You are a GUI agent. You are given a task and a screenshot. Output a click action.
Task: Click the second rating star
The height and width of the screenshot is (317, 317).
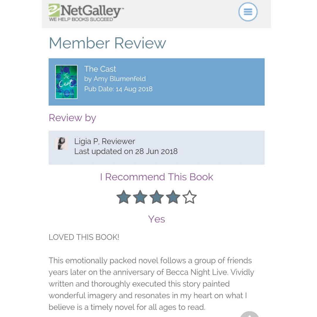pos(140,197)
